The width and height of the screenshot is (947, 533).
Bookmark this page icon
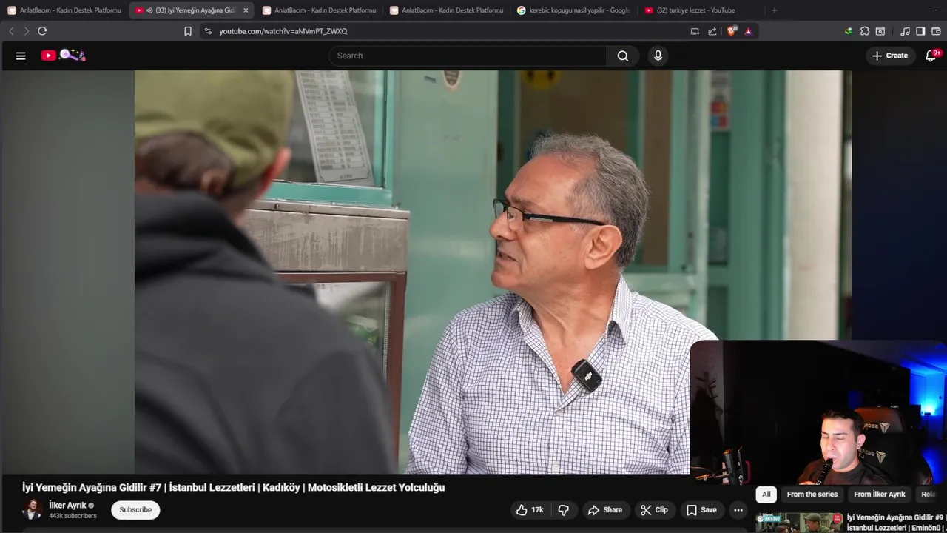pos(188,31)
